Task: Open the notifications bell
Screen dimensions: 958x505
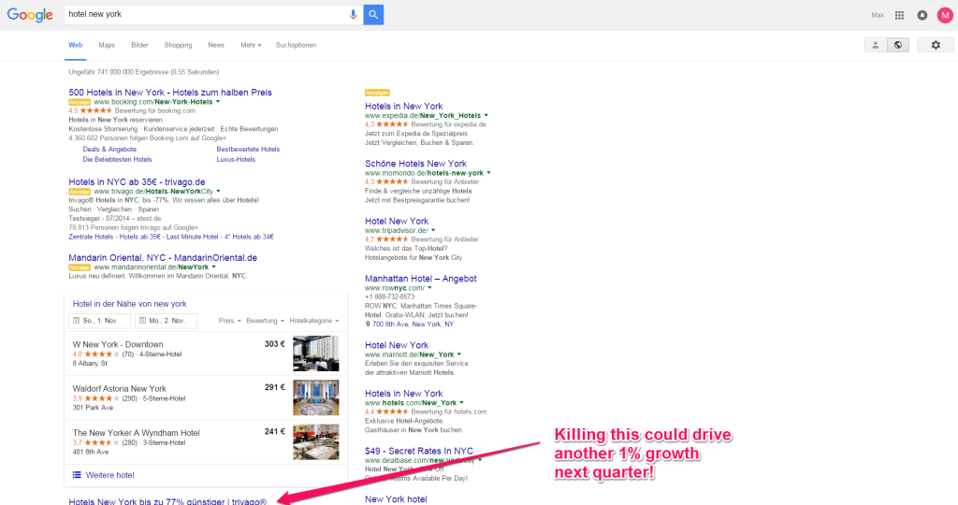Action: coord(922,15)
